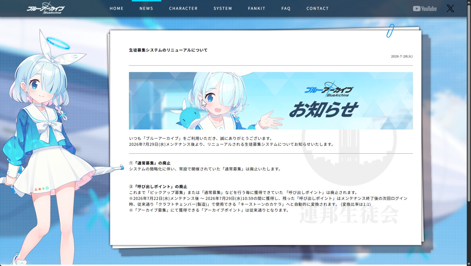Select the NEWS tab
Image resolution: width=471 pixels, height=266 pixels.
(146, 9)
